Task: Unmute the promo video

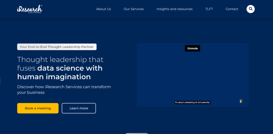Action: point(192,48)
